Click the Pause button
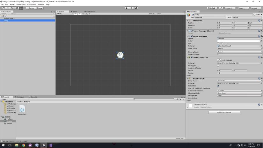263x148 pixels. click(x=131, y=8)
